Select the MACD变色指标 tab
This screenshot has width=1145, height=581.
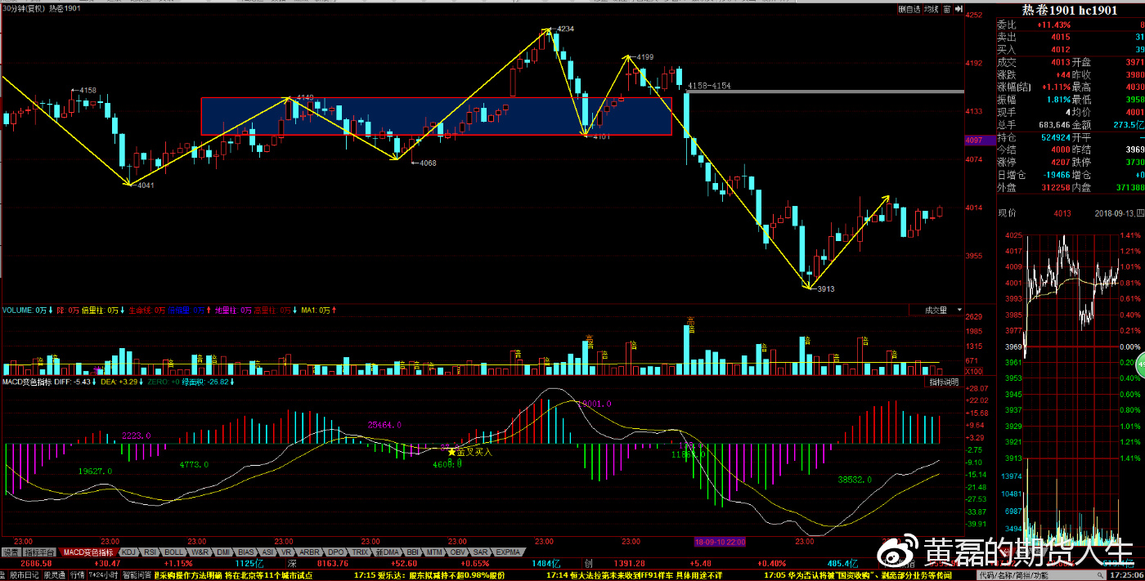point(89,552)
